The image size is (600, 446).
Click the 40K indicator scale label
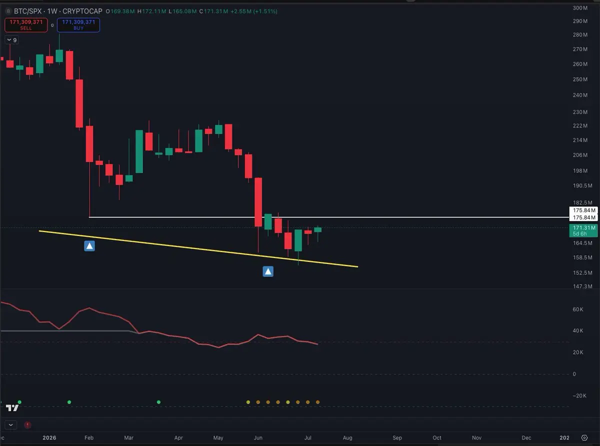click(578, 330)
